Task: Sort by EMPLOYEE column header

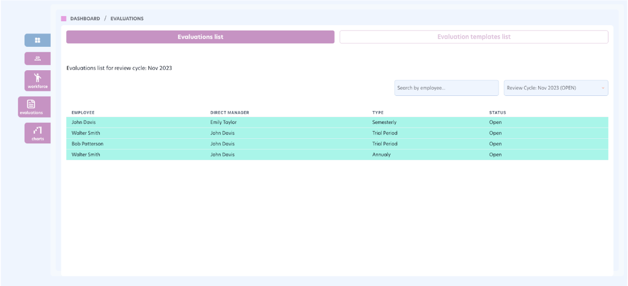Action: point(83,113)
